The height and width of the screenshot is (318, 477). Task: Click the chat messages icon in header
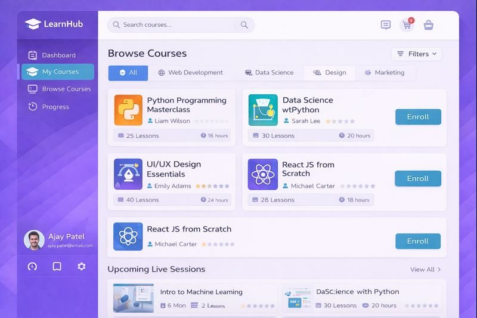[x=386, y=25]
